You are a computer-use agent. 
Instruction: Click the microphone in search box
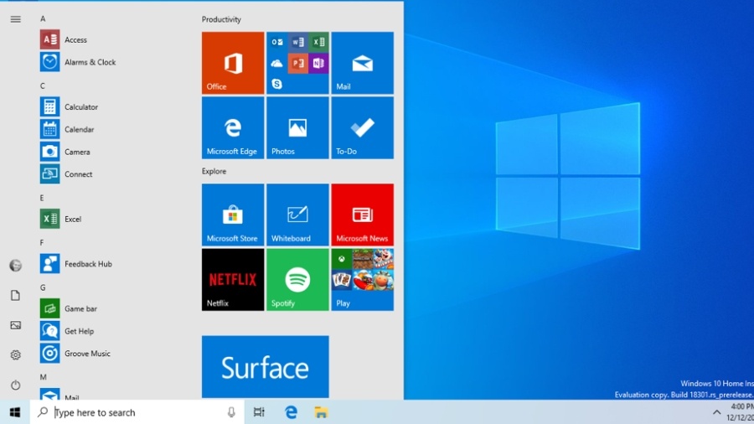point(231,412)
